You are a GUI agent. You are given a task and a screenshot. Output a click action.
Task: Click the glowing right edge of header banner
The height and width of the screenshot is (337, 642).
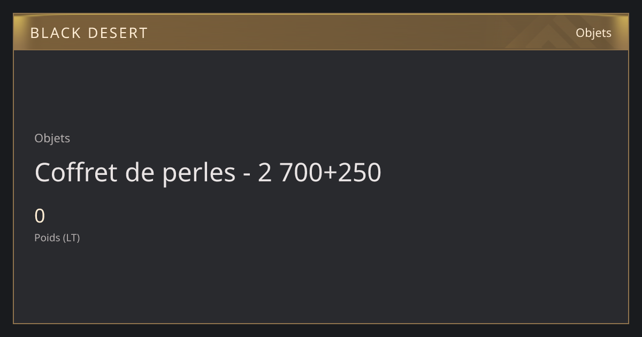tap(623, 32)
